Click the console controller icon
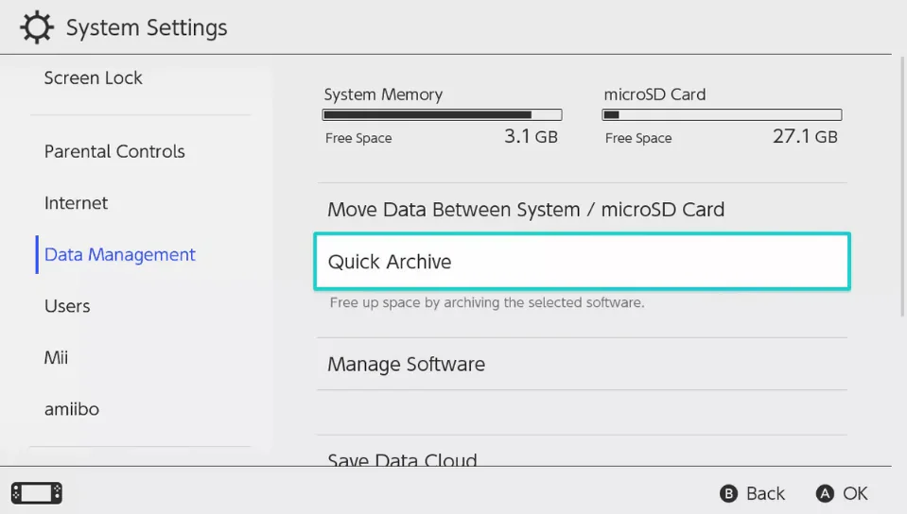This screenshot has height=514, width=907. pyautogui.click(x=37, y=492)
